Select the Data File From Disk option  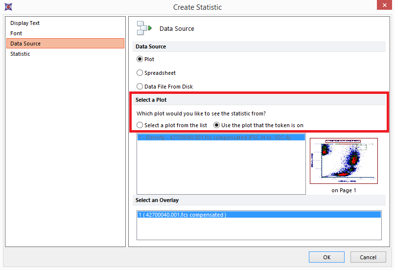140,87
